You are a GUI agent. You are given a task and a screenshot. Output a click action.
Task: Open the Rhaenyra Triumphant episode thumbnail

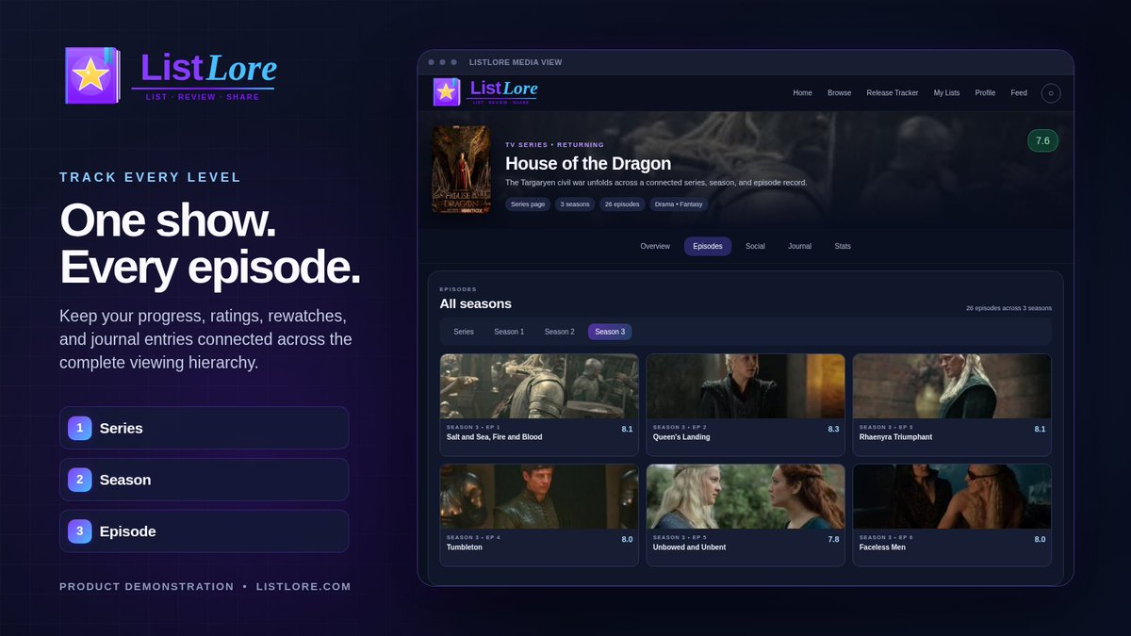point(952,386)
